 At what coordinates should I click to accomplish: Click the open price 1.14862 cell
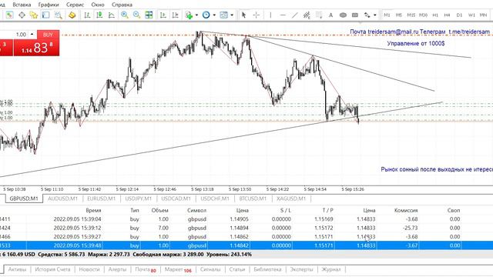[239, 236]
